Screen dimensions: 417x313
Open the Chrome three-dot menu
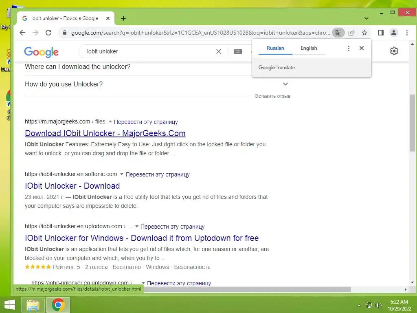pos(407,33)
